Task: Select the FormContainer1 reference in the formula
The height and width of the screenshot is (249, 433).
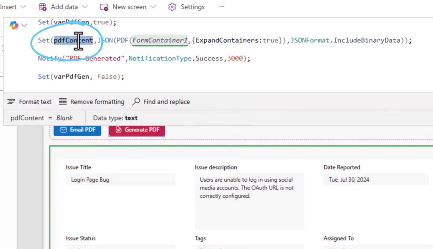Action: 160,40
